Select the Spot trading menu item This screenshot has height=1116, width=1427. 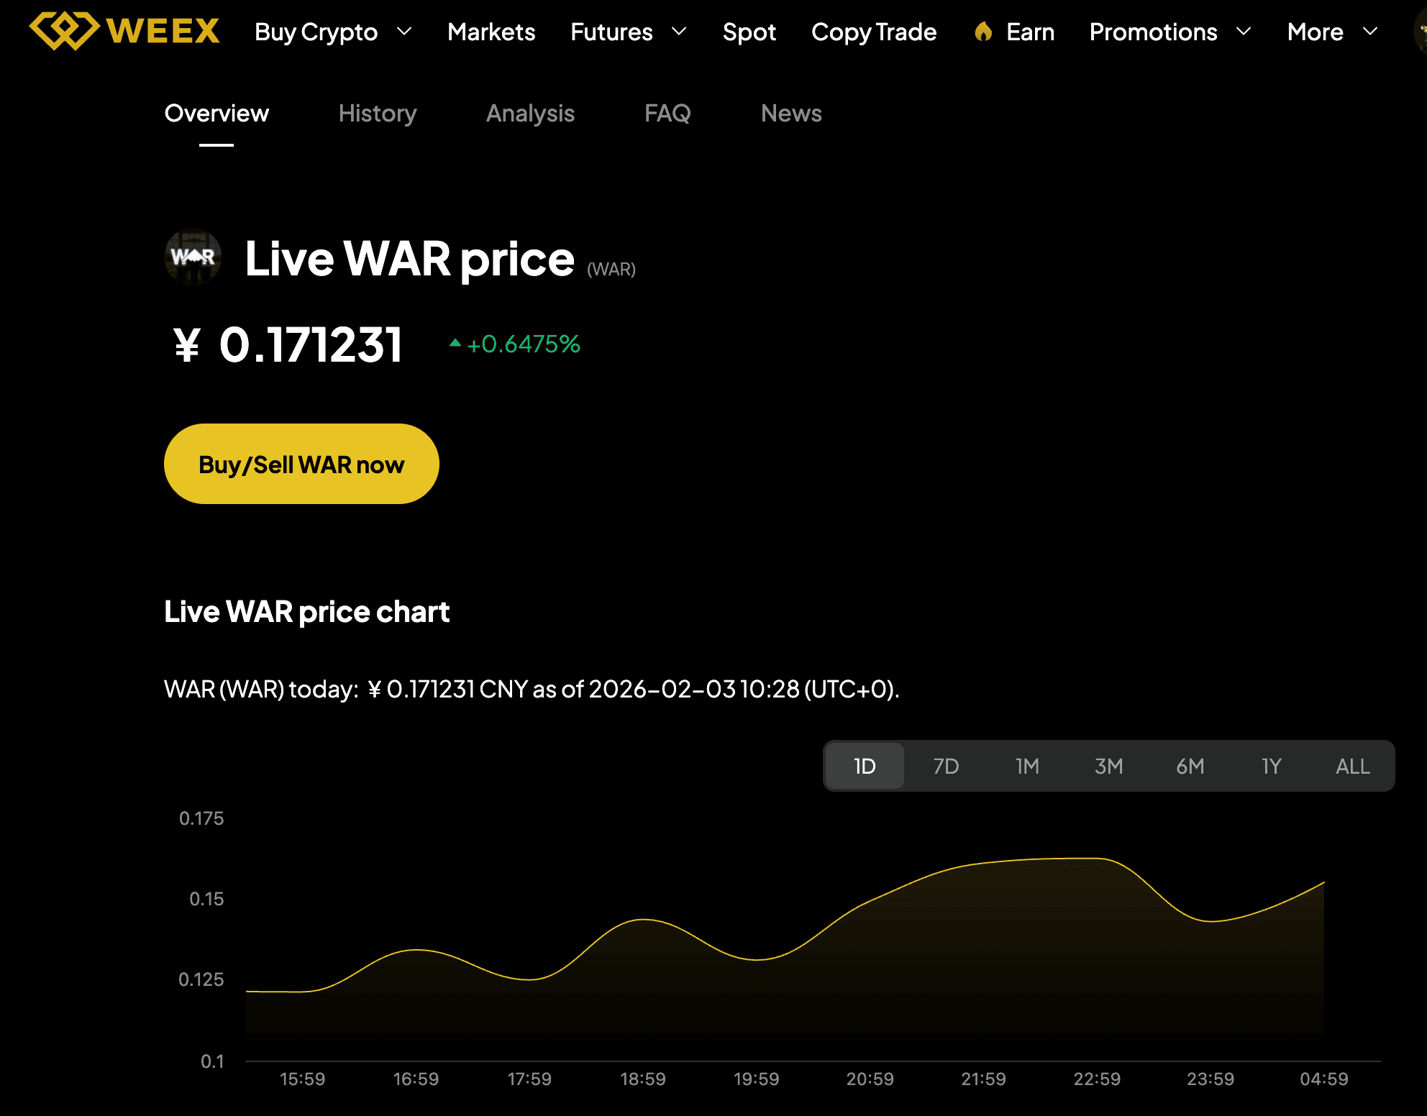pos(749,32)
